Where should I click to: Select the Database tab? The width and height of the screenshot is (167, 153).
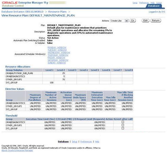click(154, 6)
